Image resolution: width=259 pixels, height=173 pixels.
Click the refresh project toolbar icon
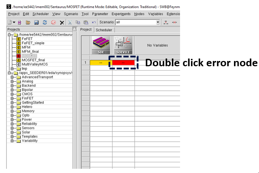click(x=45, y=22)
